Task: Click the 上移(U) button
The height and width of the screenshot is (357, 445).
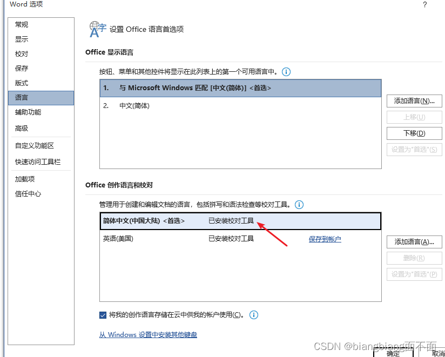Action: [x=414, y=117]
